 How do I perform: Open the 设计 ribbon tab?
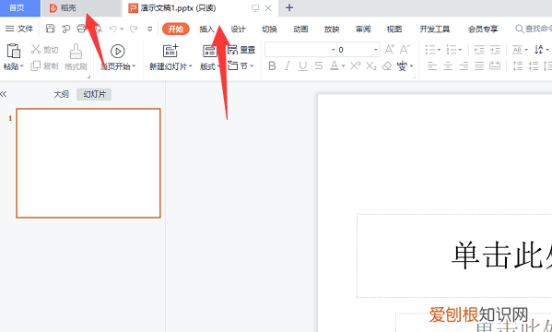coord(238,29)
